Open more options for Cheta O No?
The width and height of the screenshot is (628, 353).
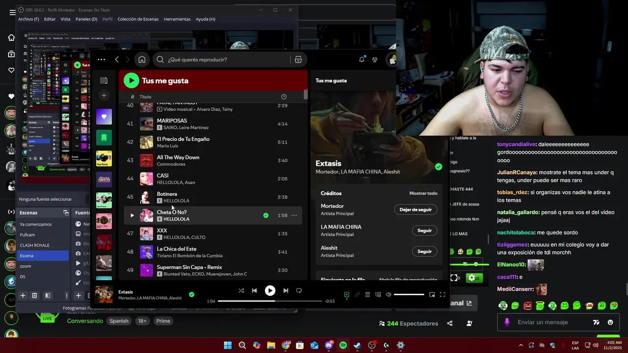[294, 215]
